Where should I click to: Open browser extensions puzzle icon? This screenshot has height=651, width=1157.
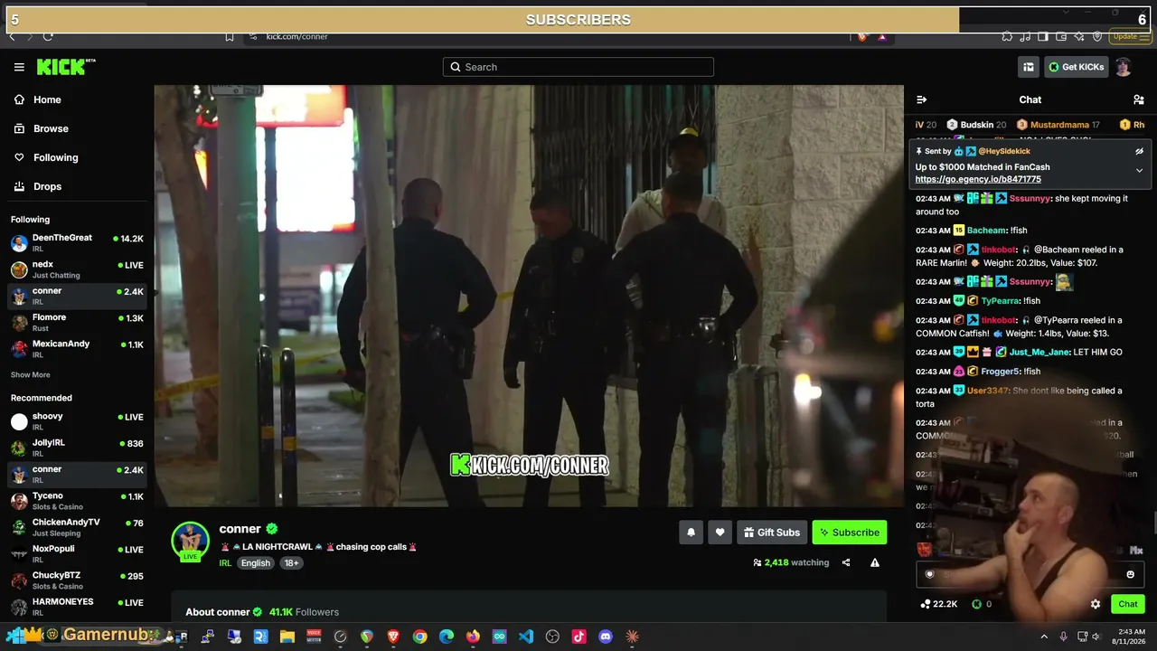click(1007, 36)
